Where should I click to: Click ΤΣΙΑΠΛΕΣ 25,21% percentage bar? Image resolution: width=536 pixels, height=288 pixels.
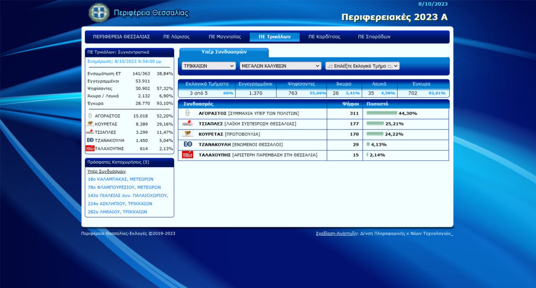tap(375, 123)
